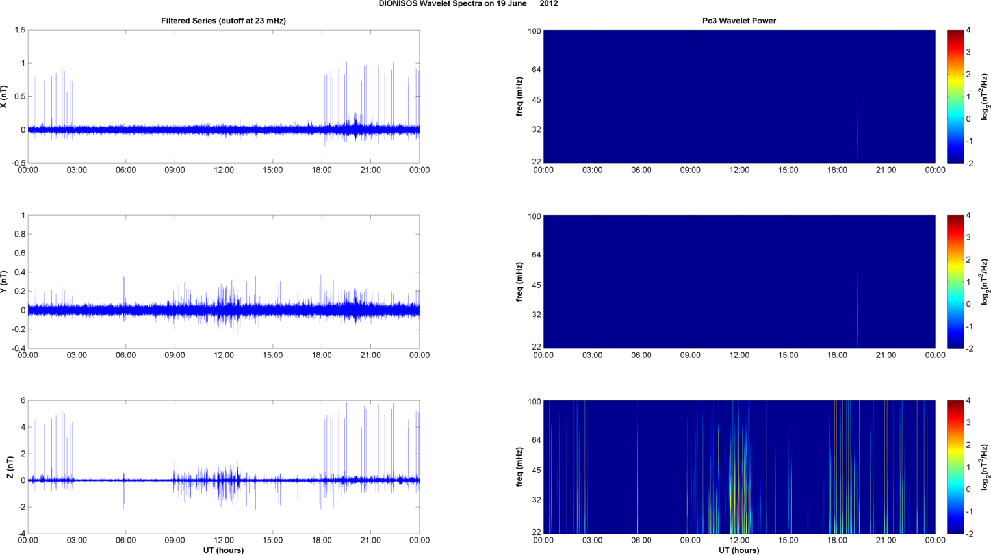
Task: Click the 6 tick on Z plot
Action: (23, 401)
